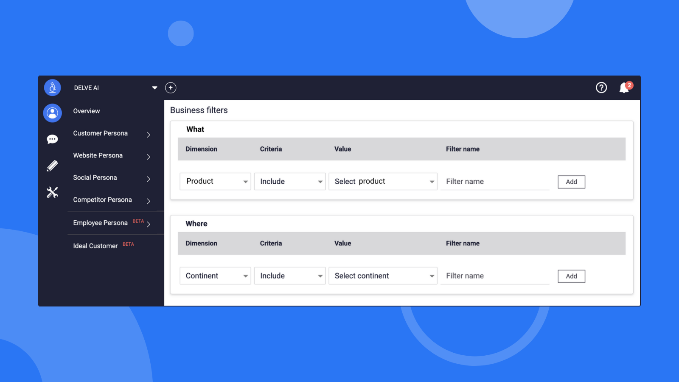This screenshot has height=382, width=679.
Task: Open the Ideal Customer beta page
Action: pyautogui.click(x=95, y=246)
